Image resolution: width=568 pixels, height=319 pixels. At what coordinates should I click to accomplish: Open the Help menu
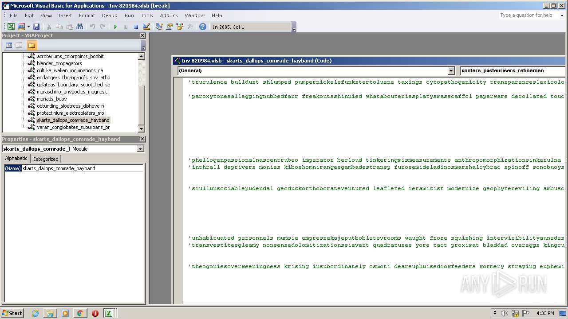click(x=217, y=16)
